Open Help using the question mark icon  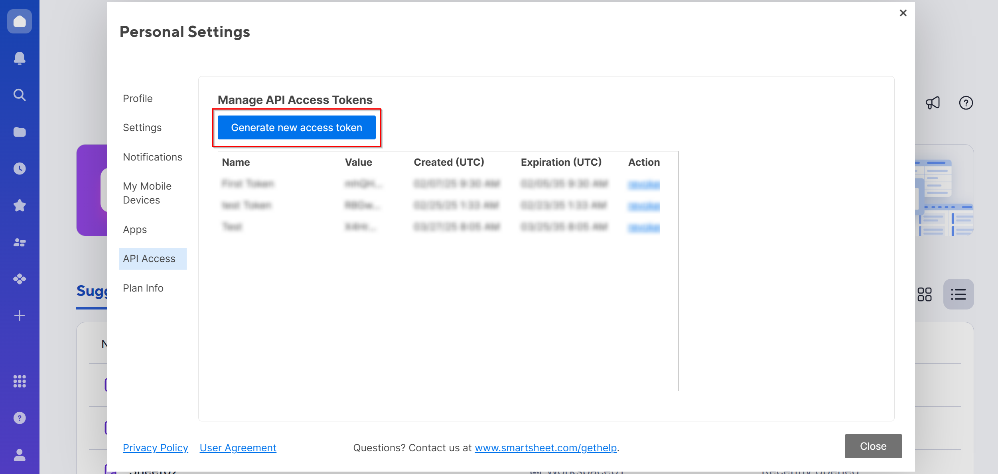[966, 103]
